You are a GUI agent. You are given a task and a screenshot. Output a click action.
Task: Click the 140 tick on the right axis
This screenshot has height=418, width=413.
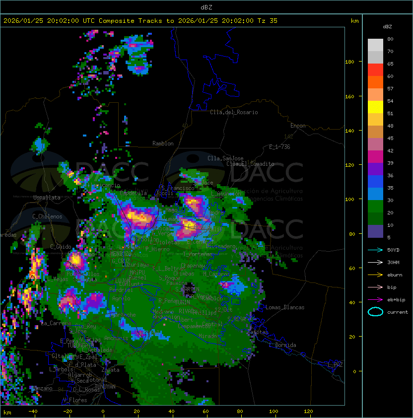click(x=349, y=131)
